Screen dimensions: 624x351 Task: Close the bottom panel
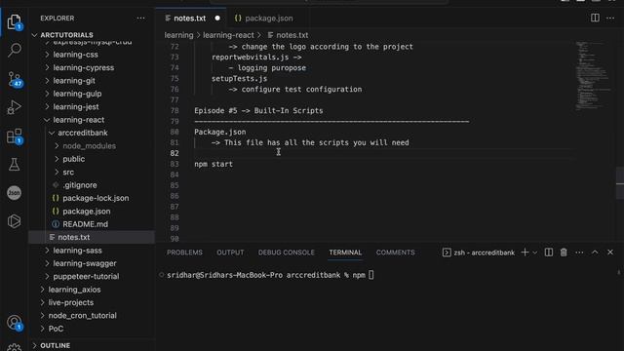610,253
